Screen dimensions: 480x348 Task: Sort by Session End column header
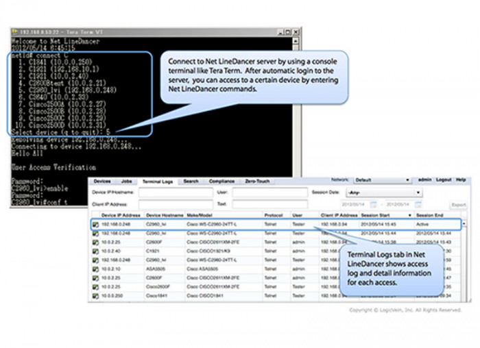[x=430, y=216]
